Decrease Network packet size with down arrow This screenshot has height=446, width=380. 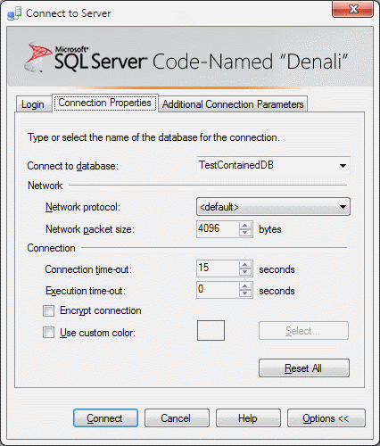[x=245, y=233]
